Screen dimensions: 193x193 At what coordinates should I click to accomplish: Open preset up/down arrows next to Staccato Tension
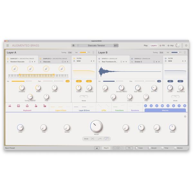tap(116, 45)
